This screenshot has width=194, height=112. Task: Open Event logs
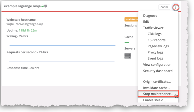pyautogui.click(x=155, y=58)
